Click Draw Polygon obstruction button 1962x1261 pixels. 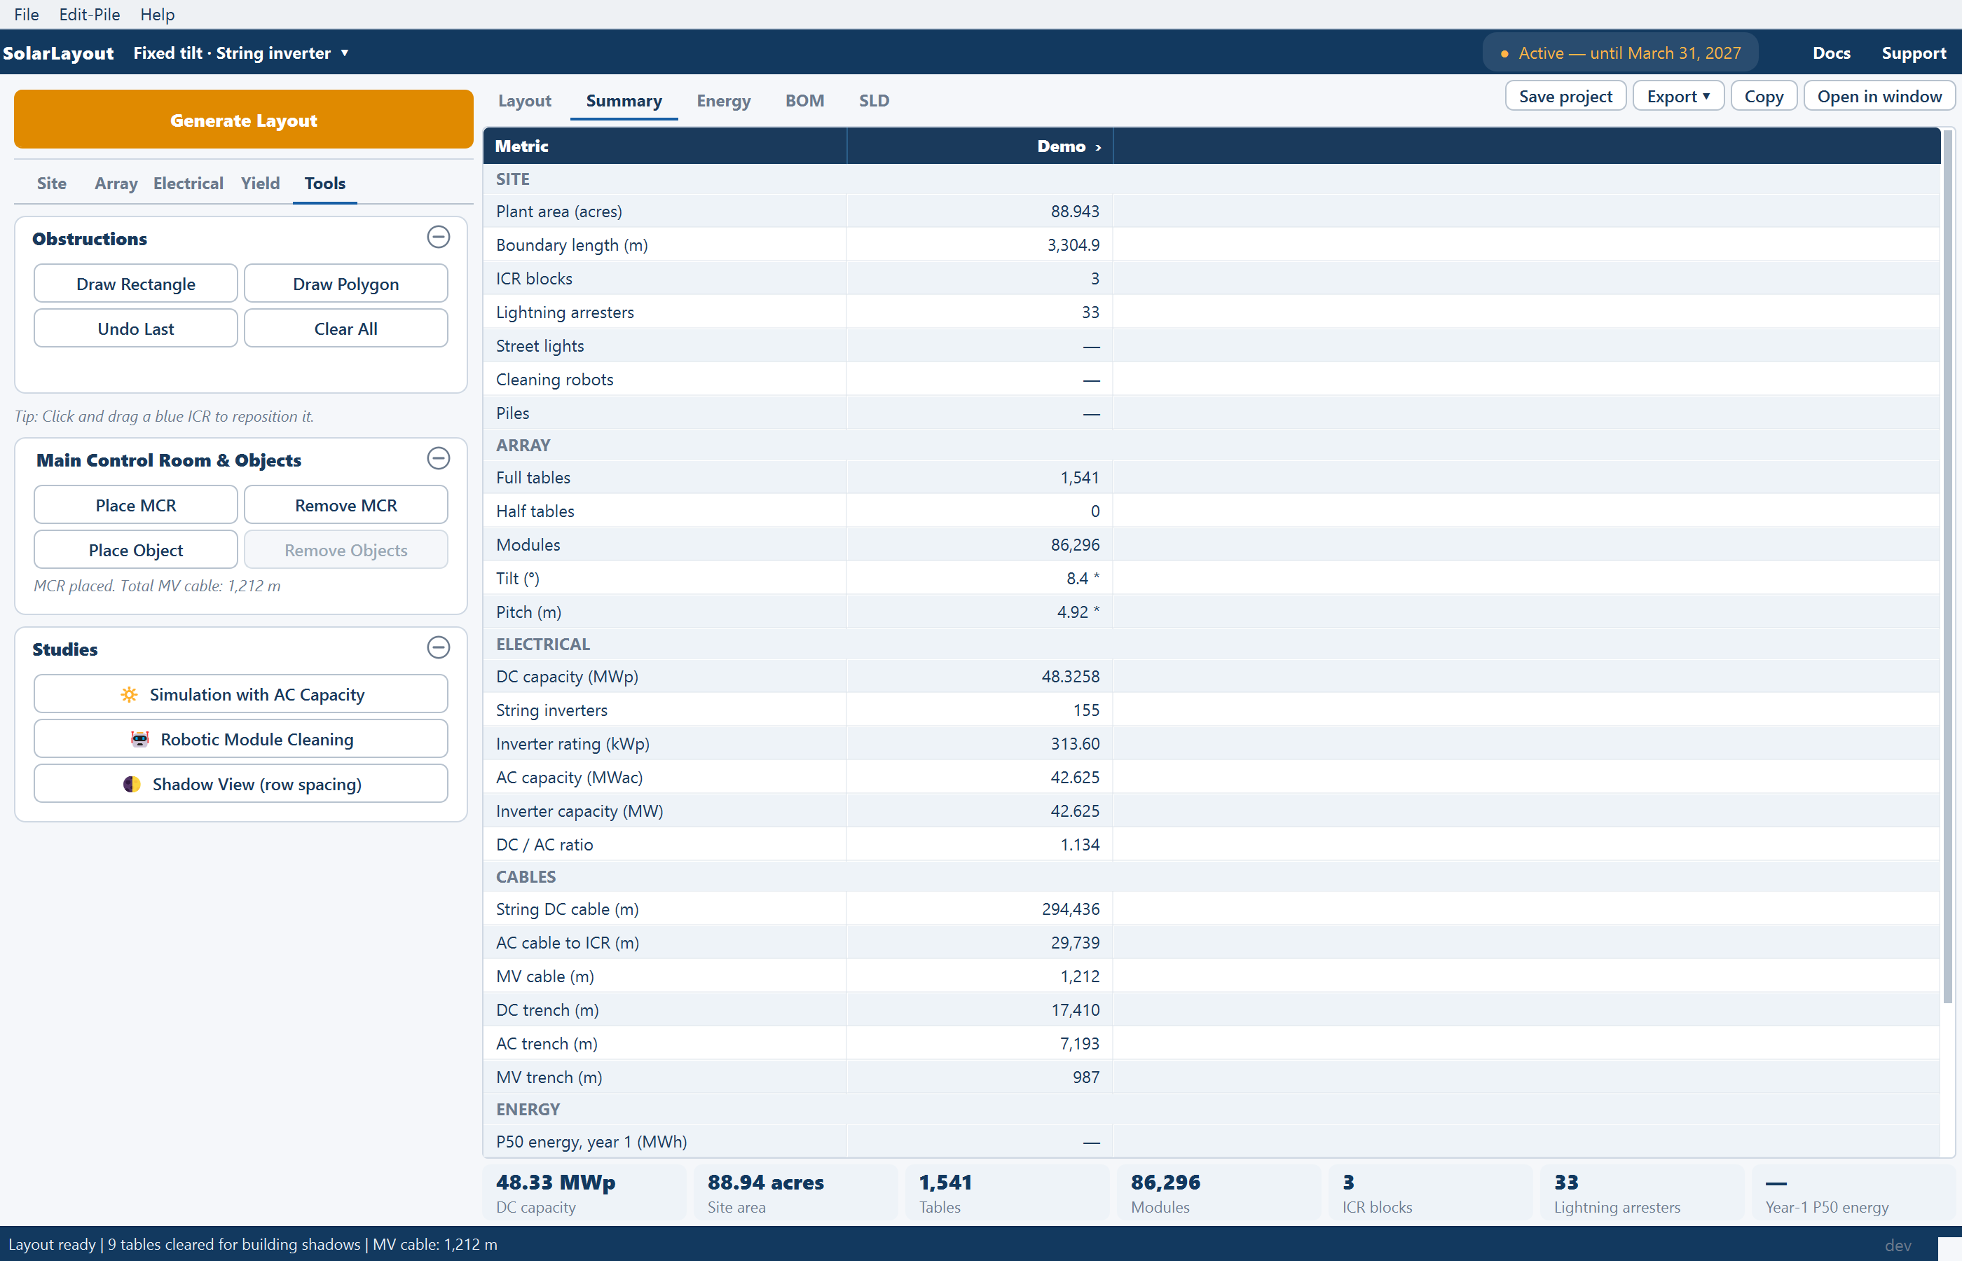click(345, 283)
